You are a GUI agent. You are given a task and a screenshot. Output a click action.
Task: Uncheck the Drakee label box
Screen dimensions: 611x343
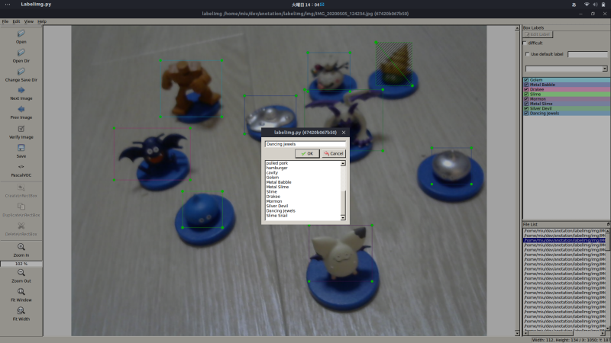click(x=526, y=89)
